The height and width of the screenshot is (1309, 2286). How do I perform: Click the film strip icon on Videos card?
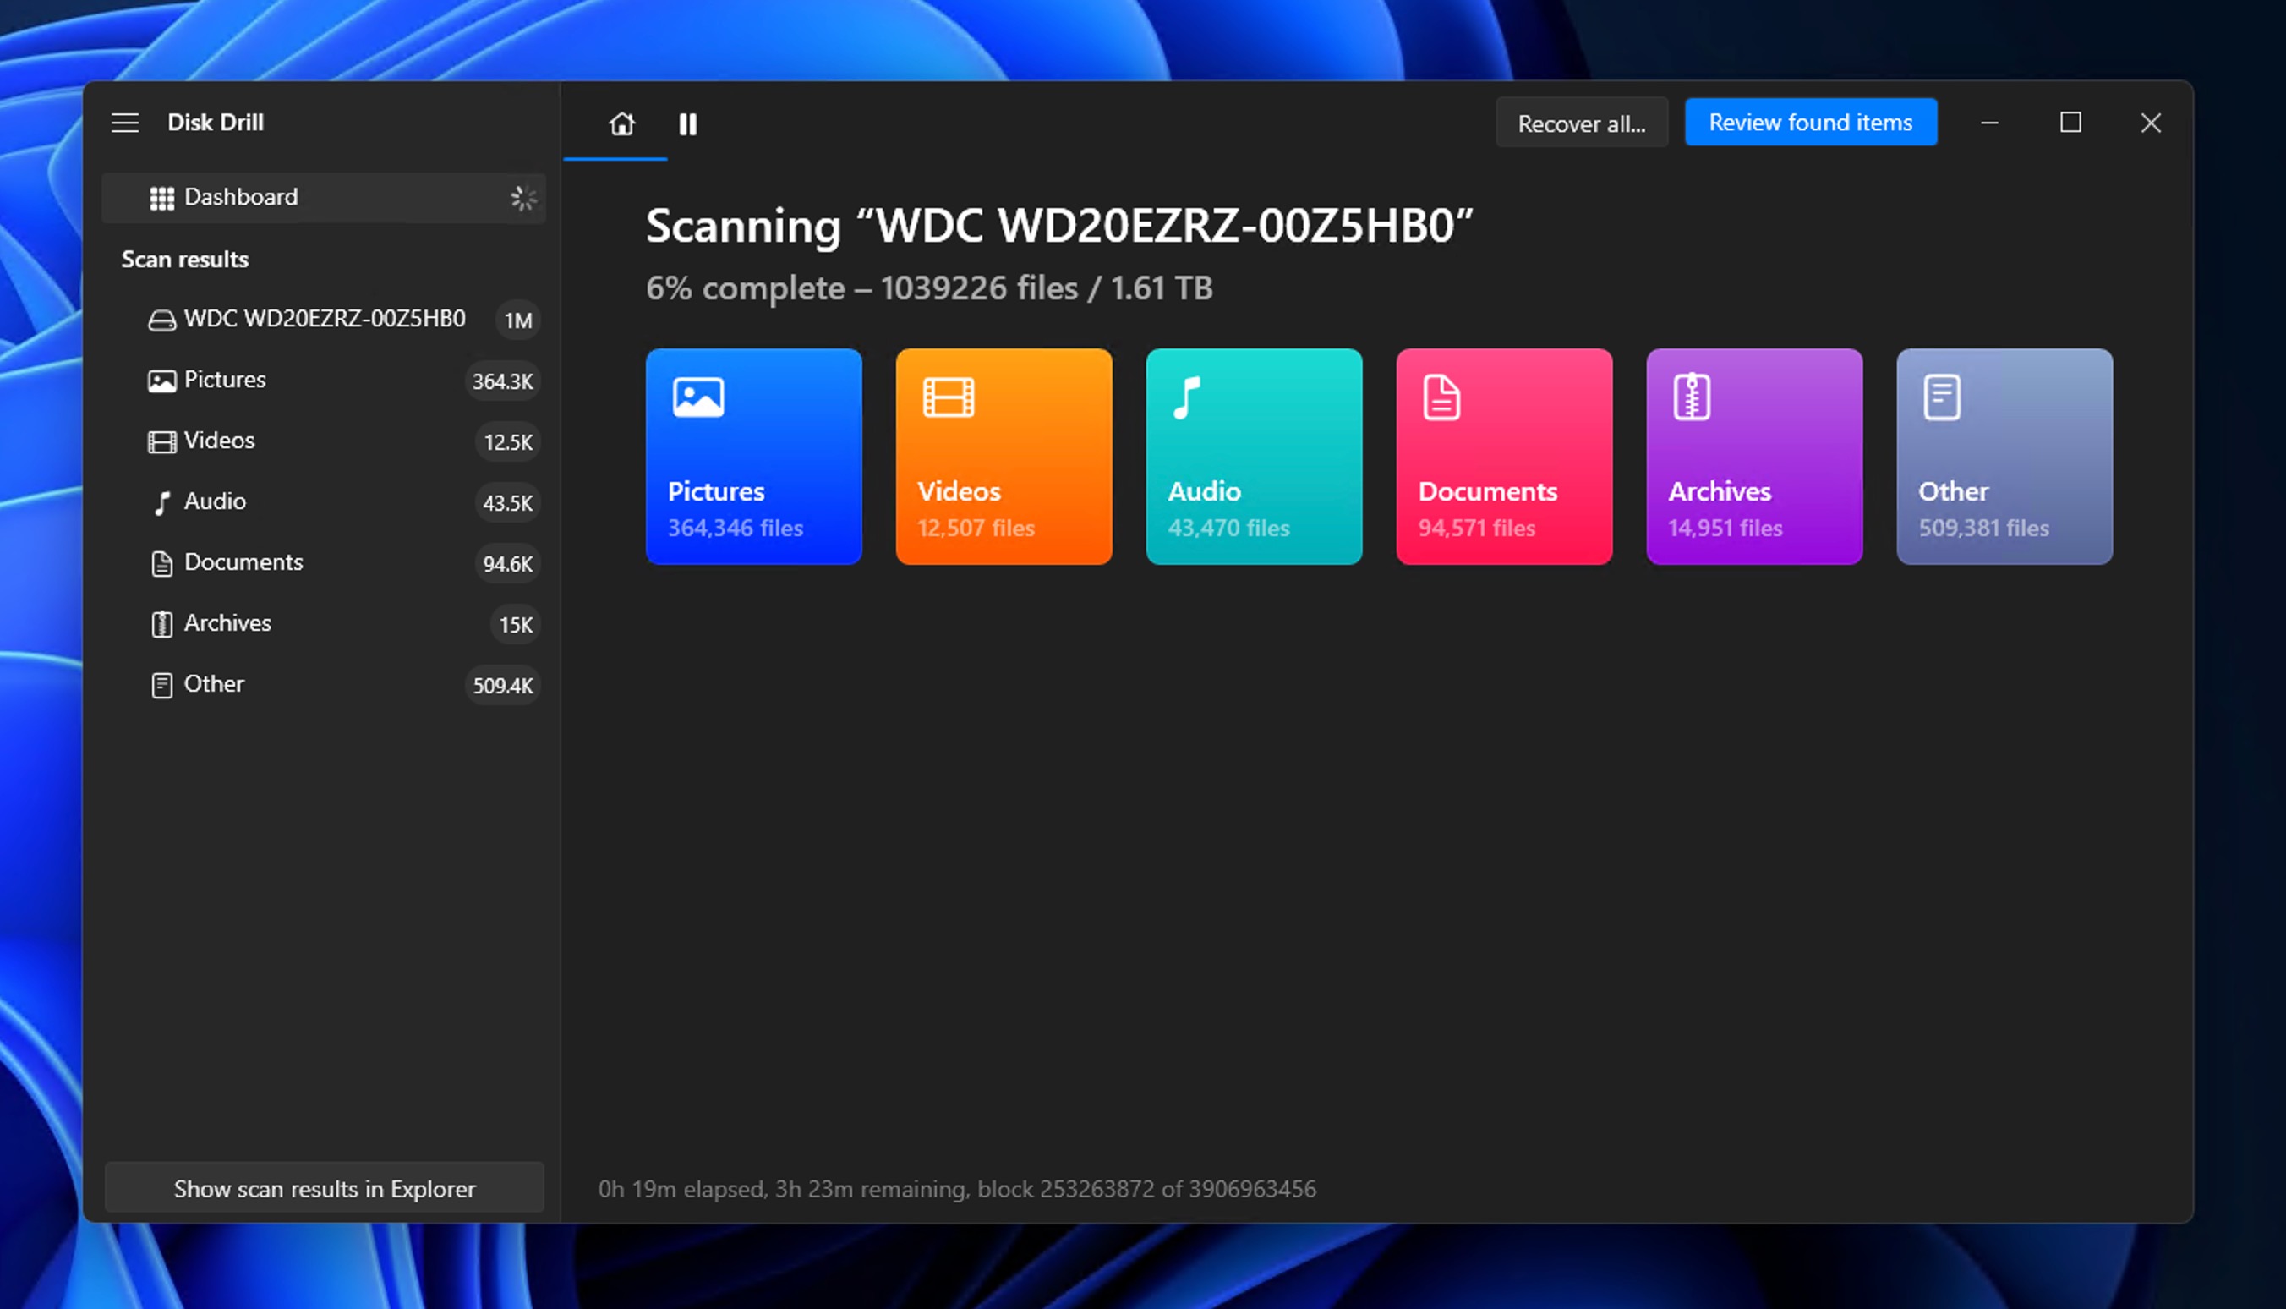pyautogui.click(x=949, y=397)
